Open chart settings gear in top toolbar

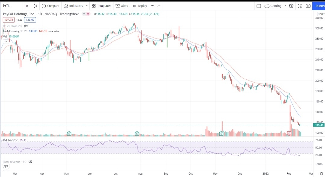click(x=291, y=6)
